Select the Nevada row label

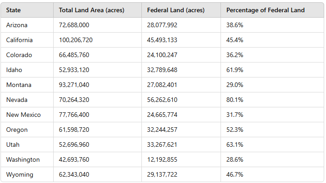16,100
